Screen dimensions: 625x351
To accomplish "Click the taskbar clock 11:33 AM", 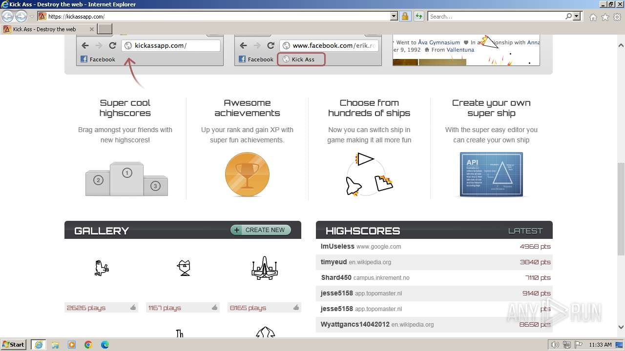I will tap(600, 345).
